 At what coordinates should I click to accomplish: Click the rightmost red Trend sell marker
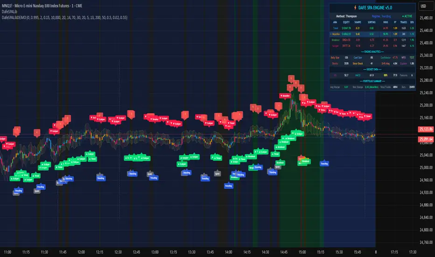coord(367,116)
